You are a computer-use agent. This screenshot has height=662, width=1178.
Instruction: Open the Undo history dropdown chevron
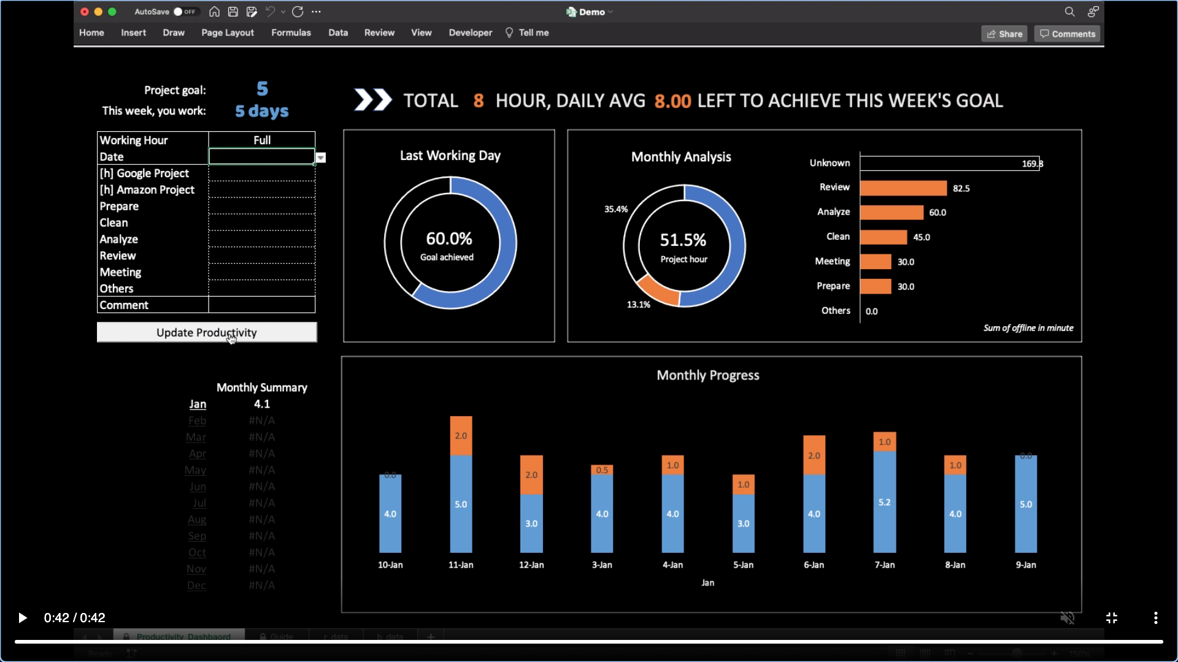click(283, 12)
